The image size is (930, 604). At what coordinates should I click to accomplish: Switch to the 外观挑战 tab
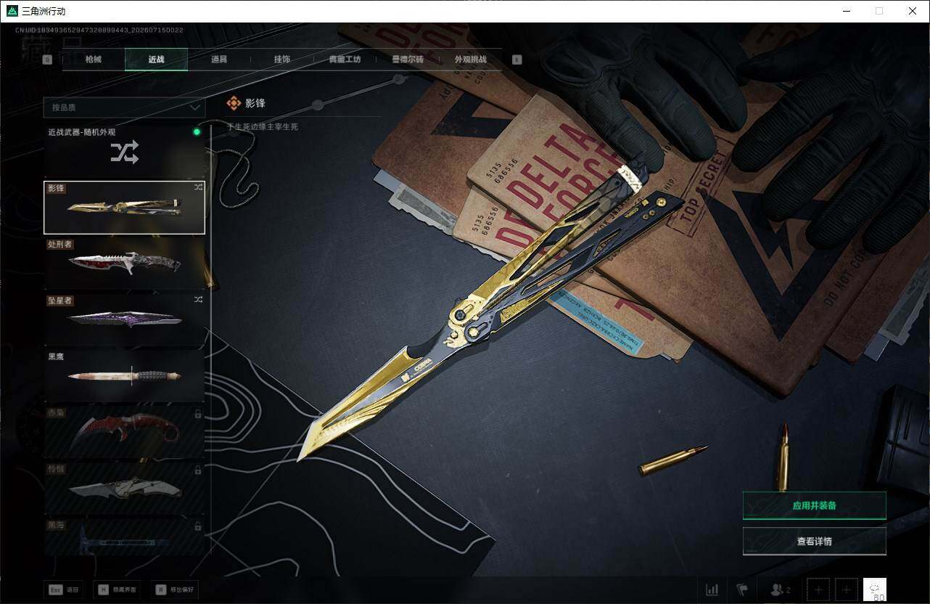point(470,60)
